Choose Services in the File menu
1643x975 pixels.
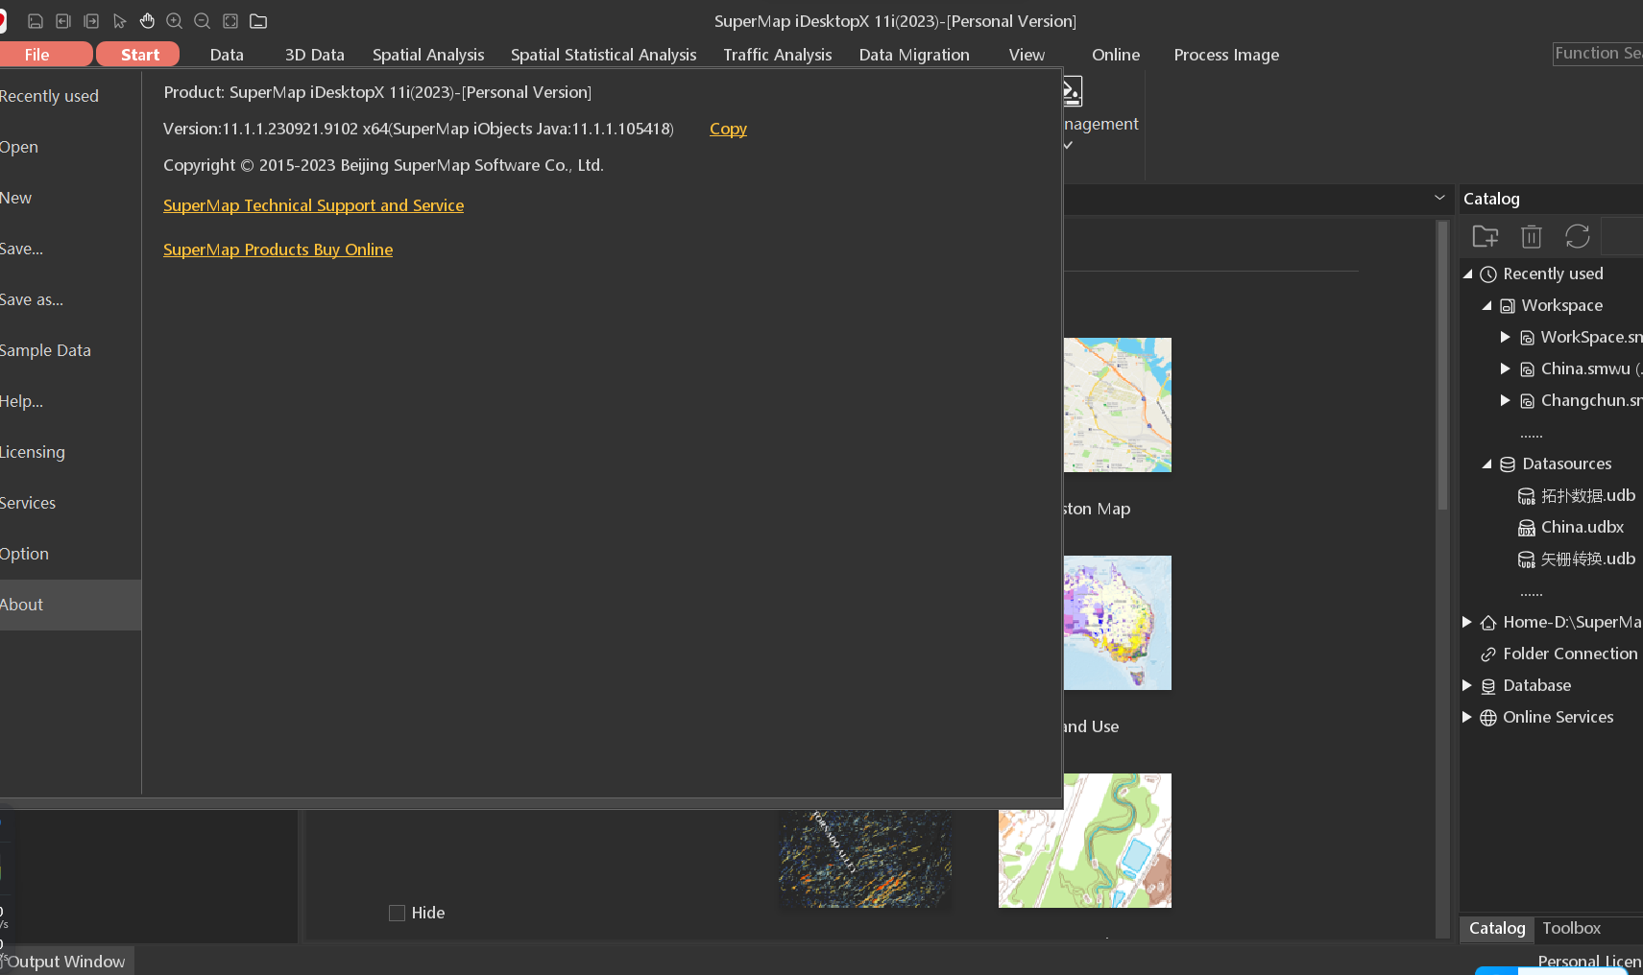70,503
